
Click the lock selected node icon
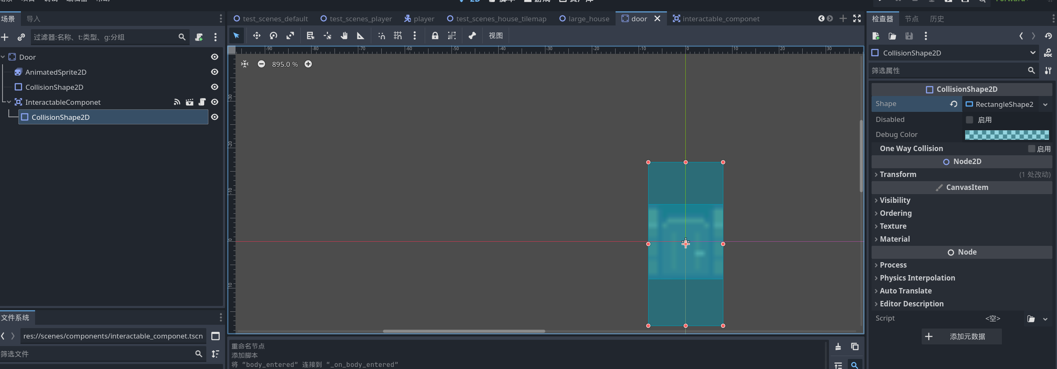coord(435,36)
